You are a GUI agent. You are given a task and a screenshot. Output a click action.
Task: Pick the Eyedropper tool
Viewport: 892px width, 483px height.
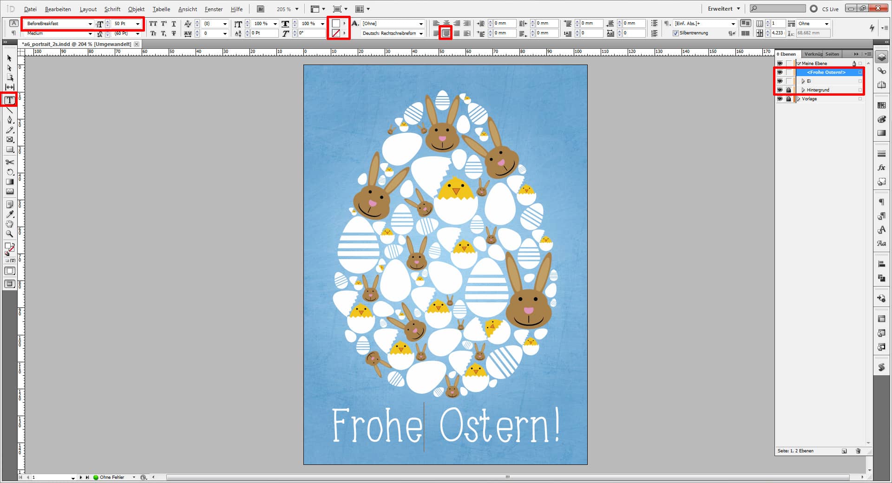(x=9, y=214)
